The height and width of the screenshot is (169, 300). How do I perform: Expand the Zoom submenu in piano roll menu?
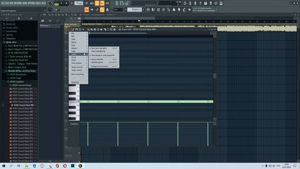[78, 60]
